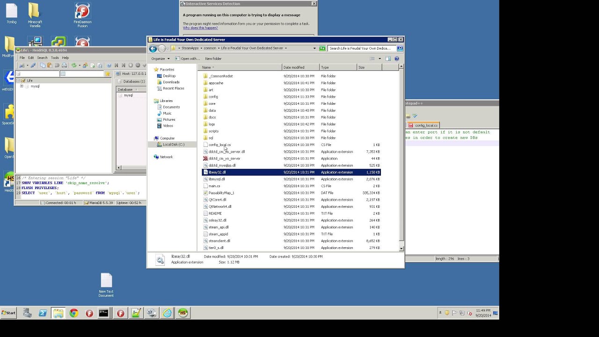Click the Explorer file list vertical scrollbar
Image resolution: width=599 pixels, height=337 pixels.
click(x=401, y=158)
